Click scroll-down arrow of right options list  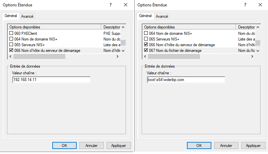point(258,51)
